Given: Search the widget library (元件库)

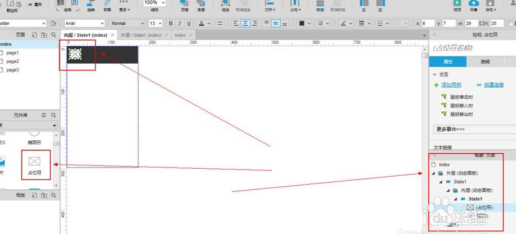Looking at the screenshot, I should click(x=53, y=115).
